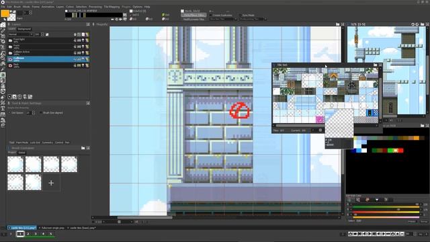Switch to the Background tab in Layers panel
This screenshot has height=242, width=430.
(24, 29)
